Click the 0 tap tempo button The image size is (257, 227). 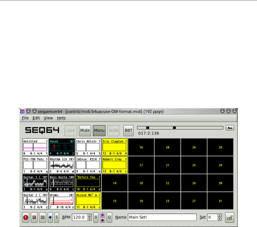pos(96,217)
